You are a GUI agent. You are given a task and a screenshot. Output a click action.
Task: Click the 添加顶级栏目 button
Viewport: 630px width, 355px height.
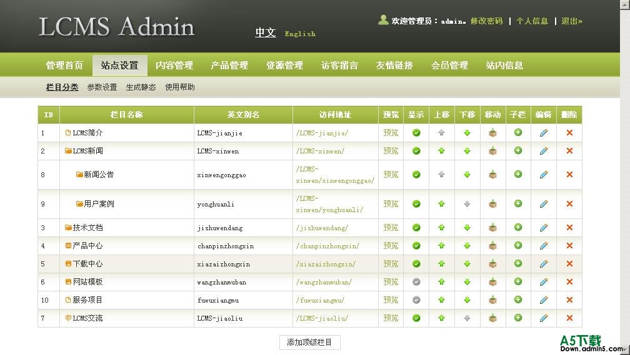(309, 342)
